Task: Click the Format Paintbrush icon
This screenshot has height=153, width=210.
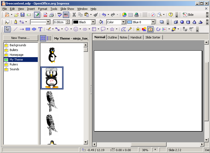Action: click(96, 15)
